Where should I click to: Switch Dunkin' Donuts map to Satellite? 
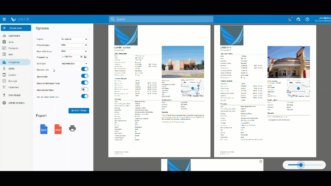[193, 82]
